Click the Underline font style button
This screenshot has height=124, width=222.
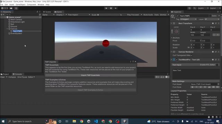pyautogui.click(x=200, y=87)
